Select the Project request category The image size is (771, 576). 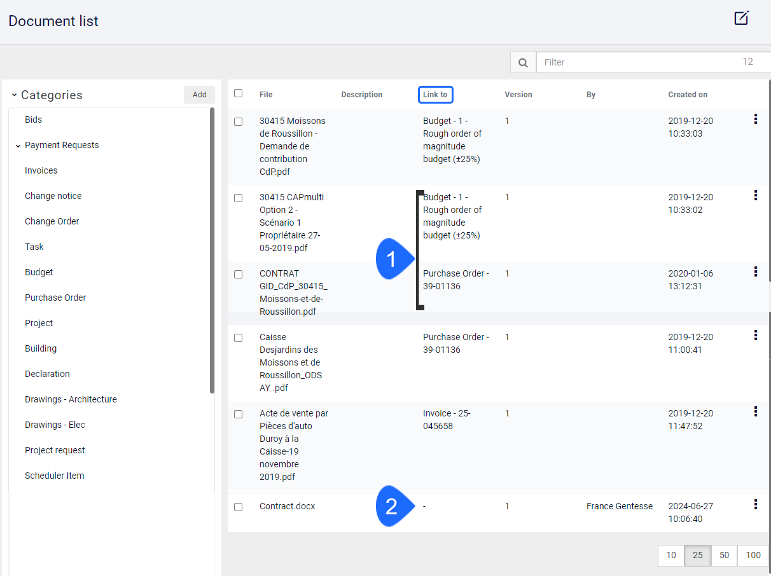click(55, 450)
